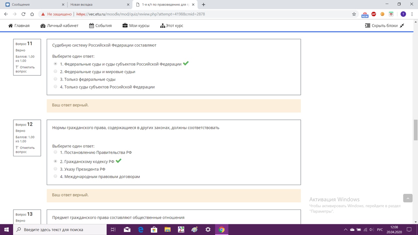
Task: Open События menu item
Action: pos(100,25)
